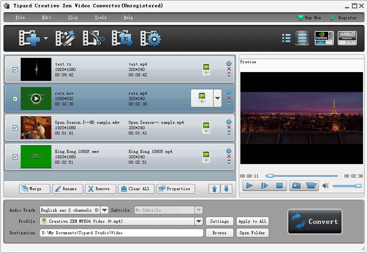368x253 pixels.
Task: Open the Crop video tool
Action: 122,38
